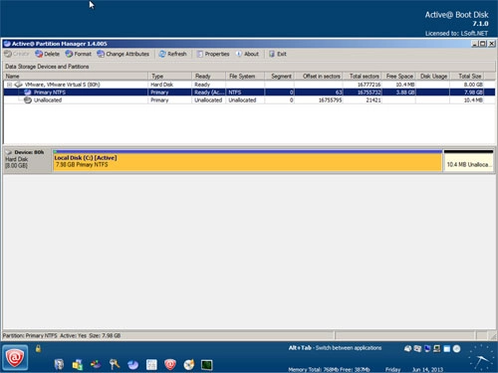
Task: Sort by the Segment column header
Action: pos(280,76)
